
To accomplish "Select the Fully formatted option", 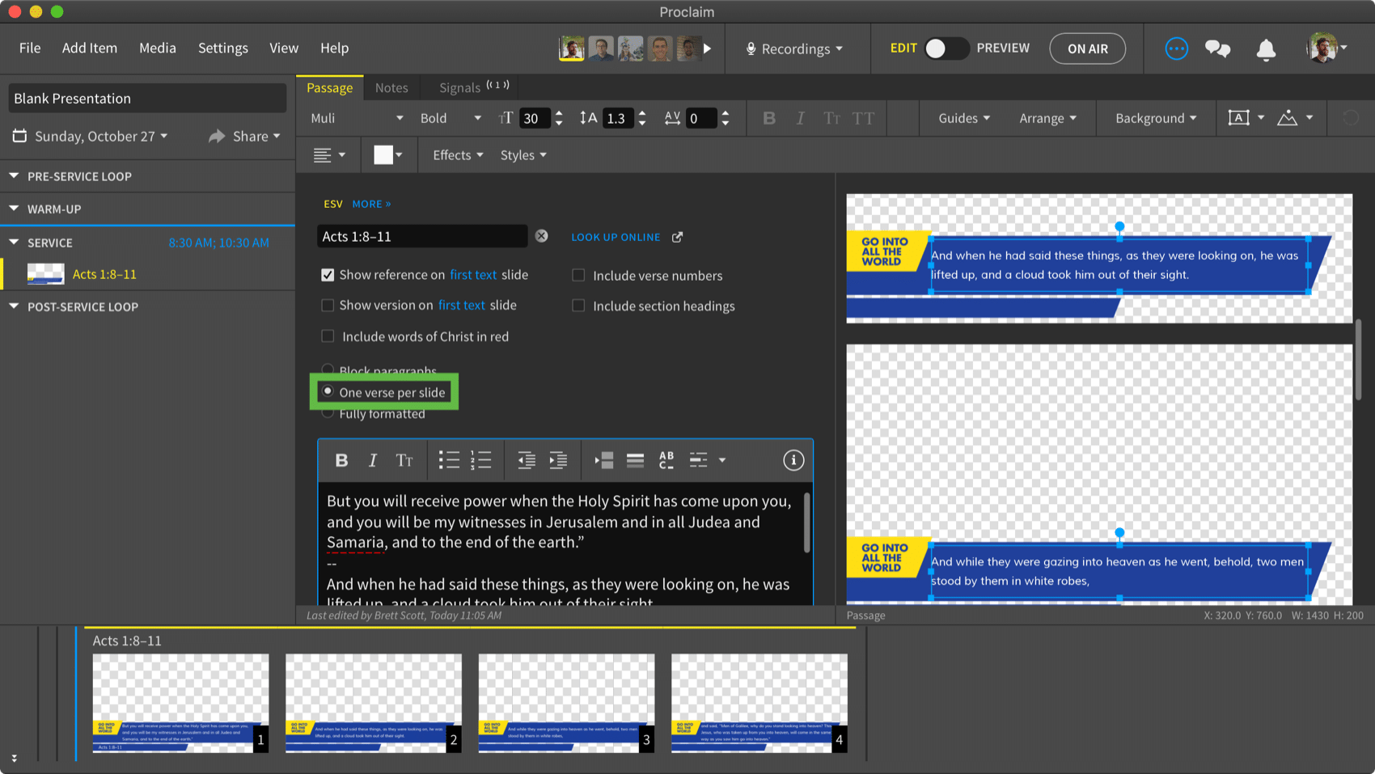I will pyautogui.click(x=328, y=413).
